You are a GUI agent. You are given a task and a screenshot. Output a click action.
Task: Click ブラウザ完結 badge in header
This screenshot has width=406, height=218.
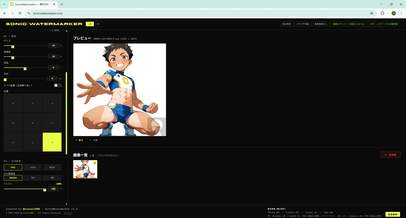click(303, 24)
